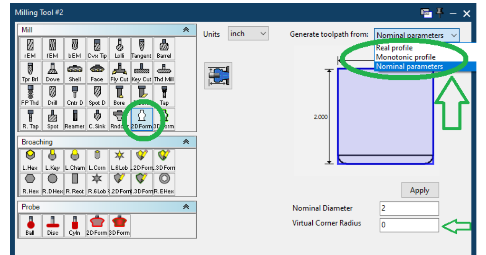The height and width of the screenshot is (255, 486).
Task: Choose the Bore tool
Action: [x=120, y=96]
